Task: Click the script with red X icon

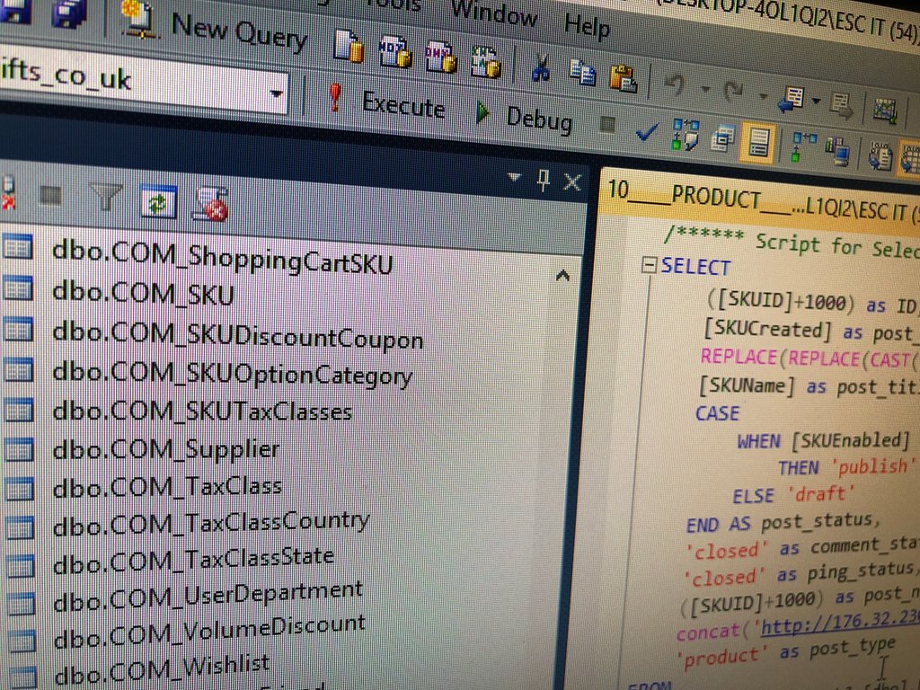Action: [210, 205]
